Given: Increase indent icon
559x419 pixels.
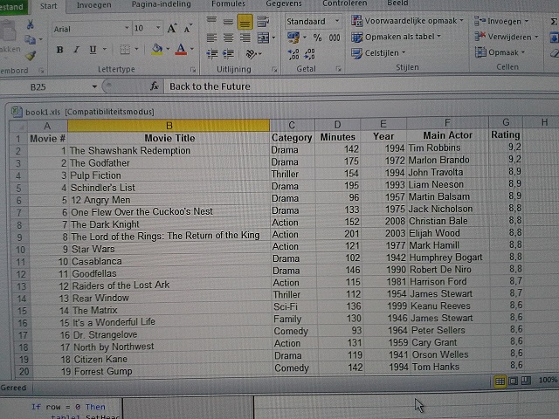Looking at the screenshot, I should (228, 54).
